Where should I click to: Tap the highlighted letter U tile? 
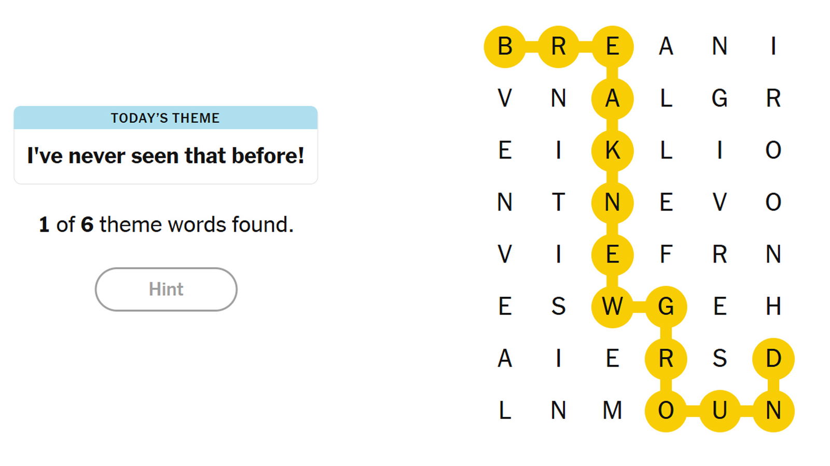click(720, 411)
